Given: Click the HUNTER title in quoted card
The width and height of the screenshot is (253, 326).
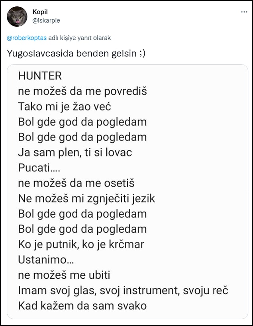Looking at the screenshot, I should pyautogui.click(x=40, y=76).
